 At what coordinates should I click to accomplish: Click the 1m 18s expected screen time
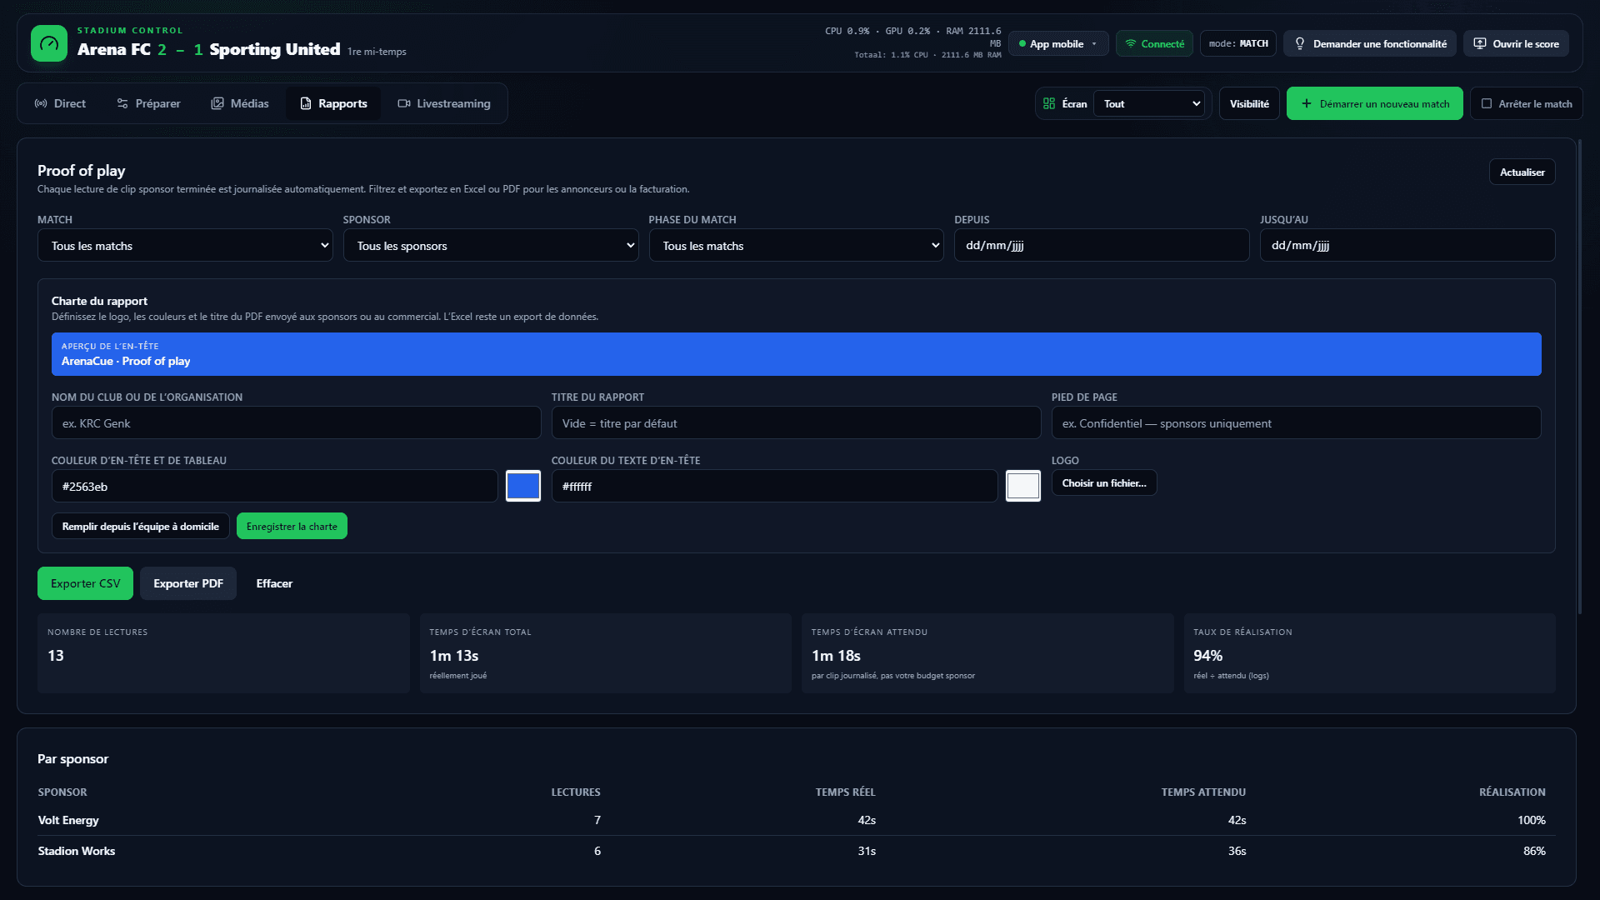(x=836, y=655)
